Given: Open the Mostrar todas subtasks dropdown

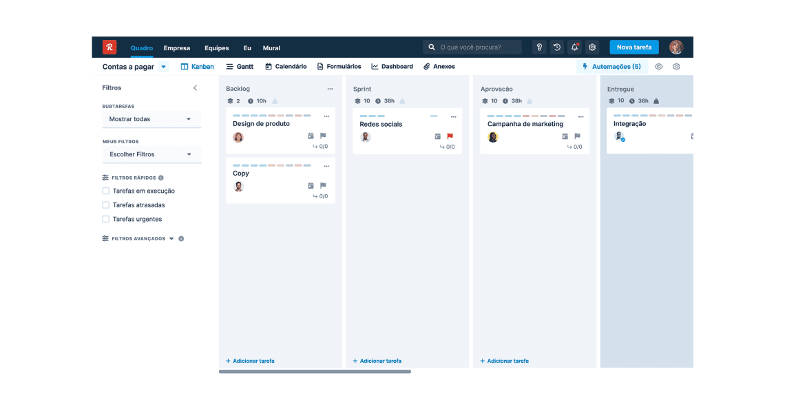Looking at the screenshot, I should pyautogui.click(x=151, y=119).
